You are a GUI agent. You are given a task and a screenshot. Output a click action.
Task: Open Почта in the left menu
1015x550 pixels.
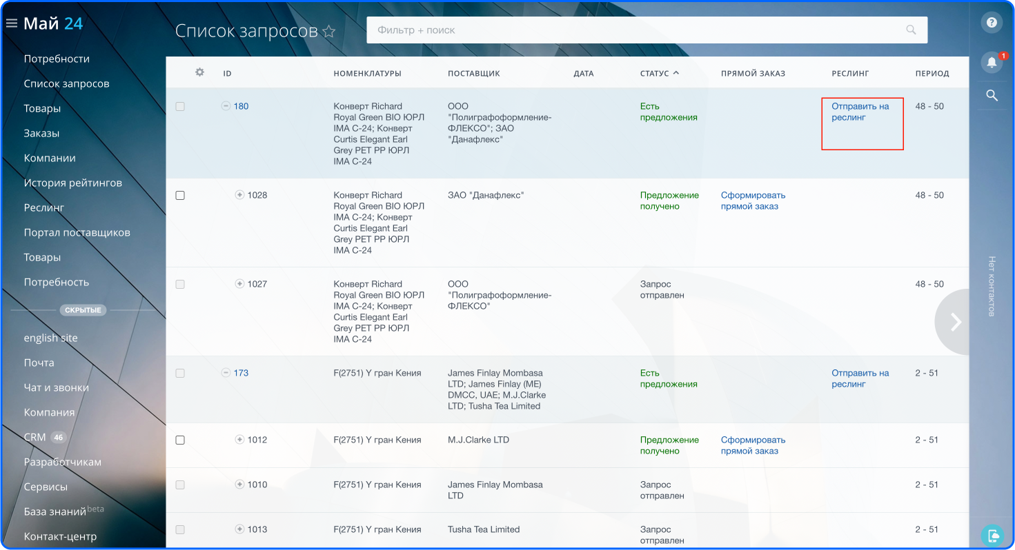[39, 363]
